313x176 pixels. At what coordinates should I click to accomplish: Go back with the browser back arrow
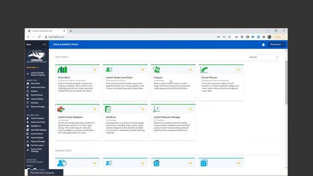[28, 37]
